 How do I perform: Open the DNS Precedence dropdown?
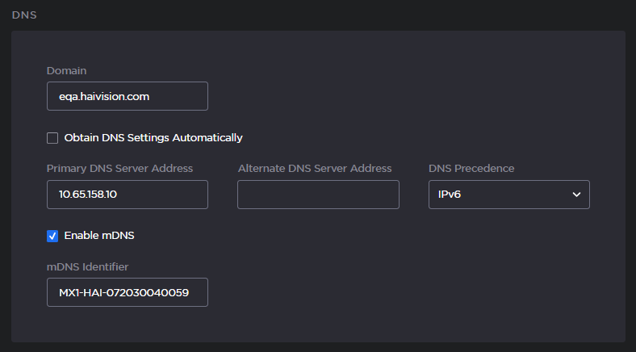[x=508, y=195]
